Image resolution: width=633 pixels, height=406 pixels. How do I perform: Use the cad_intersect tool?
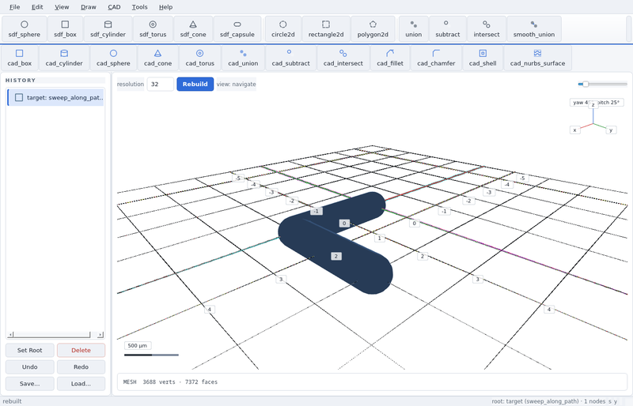[x=343, y=58]
